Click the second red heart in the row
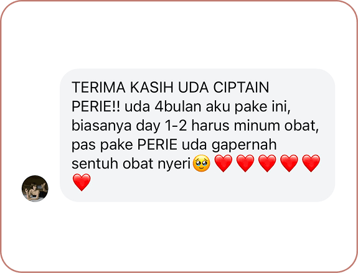This screenshot has height=273, width=358. click(x=245, y=163)
